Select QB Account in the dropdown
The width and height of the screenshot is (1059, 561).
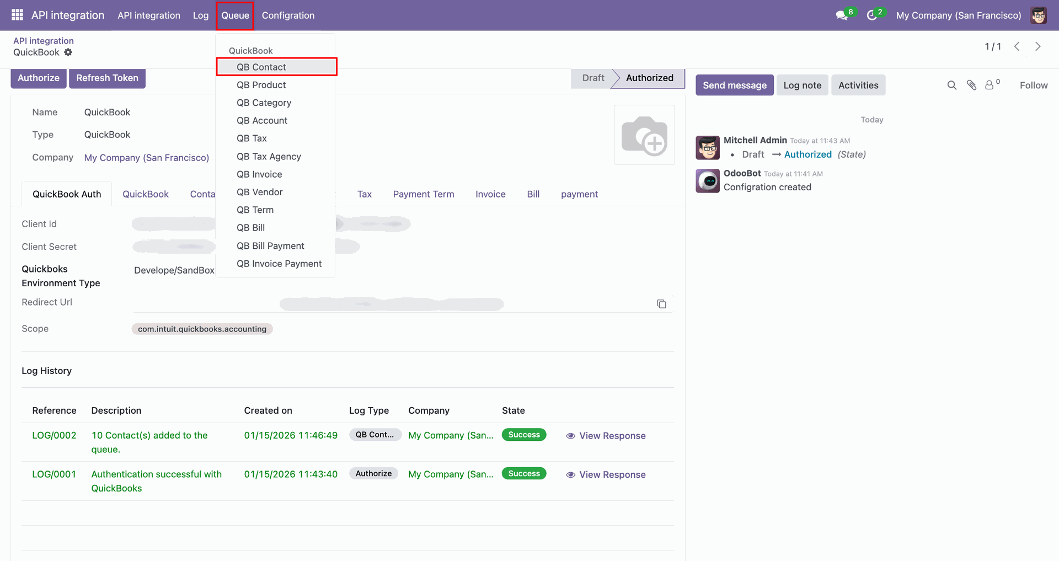pos(275,120)
